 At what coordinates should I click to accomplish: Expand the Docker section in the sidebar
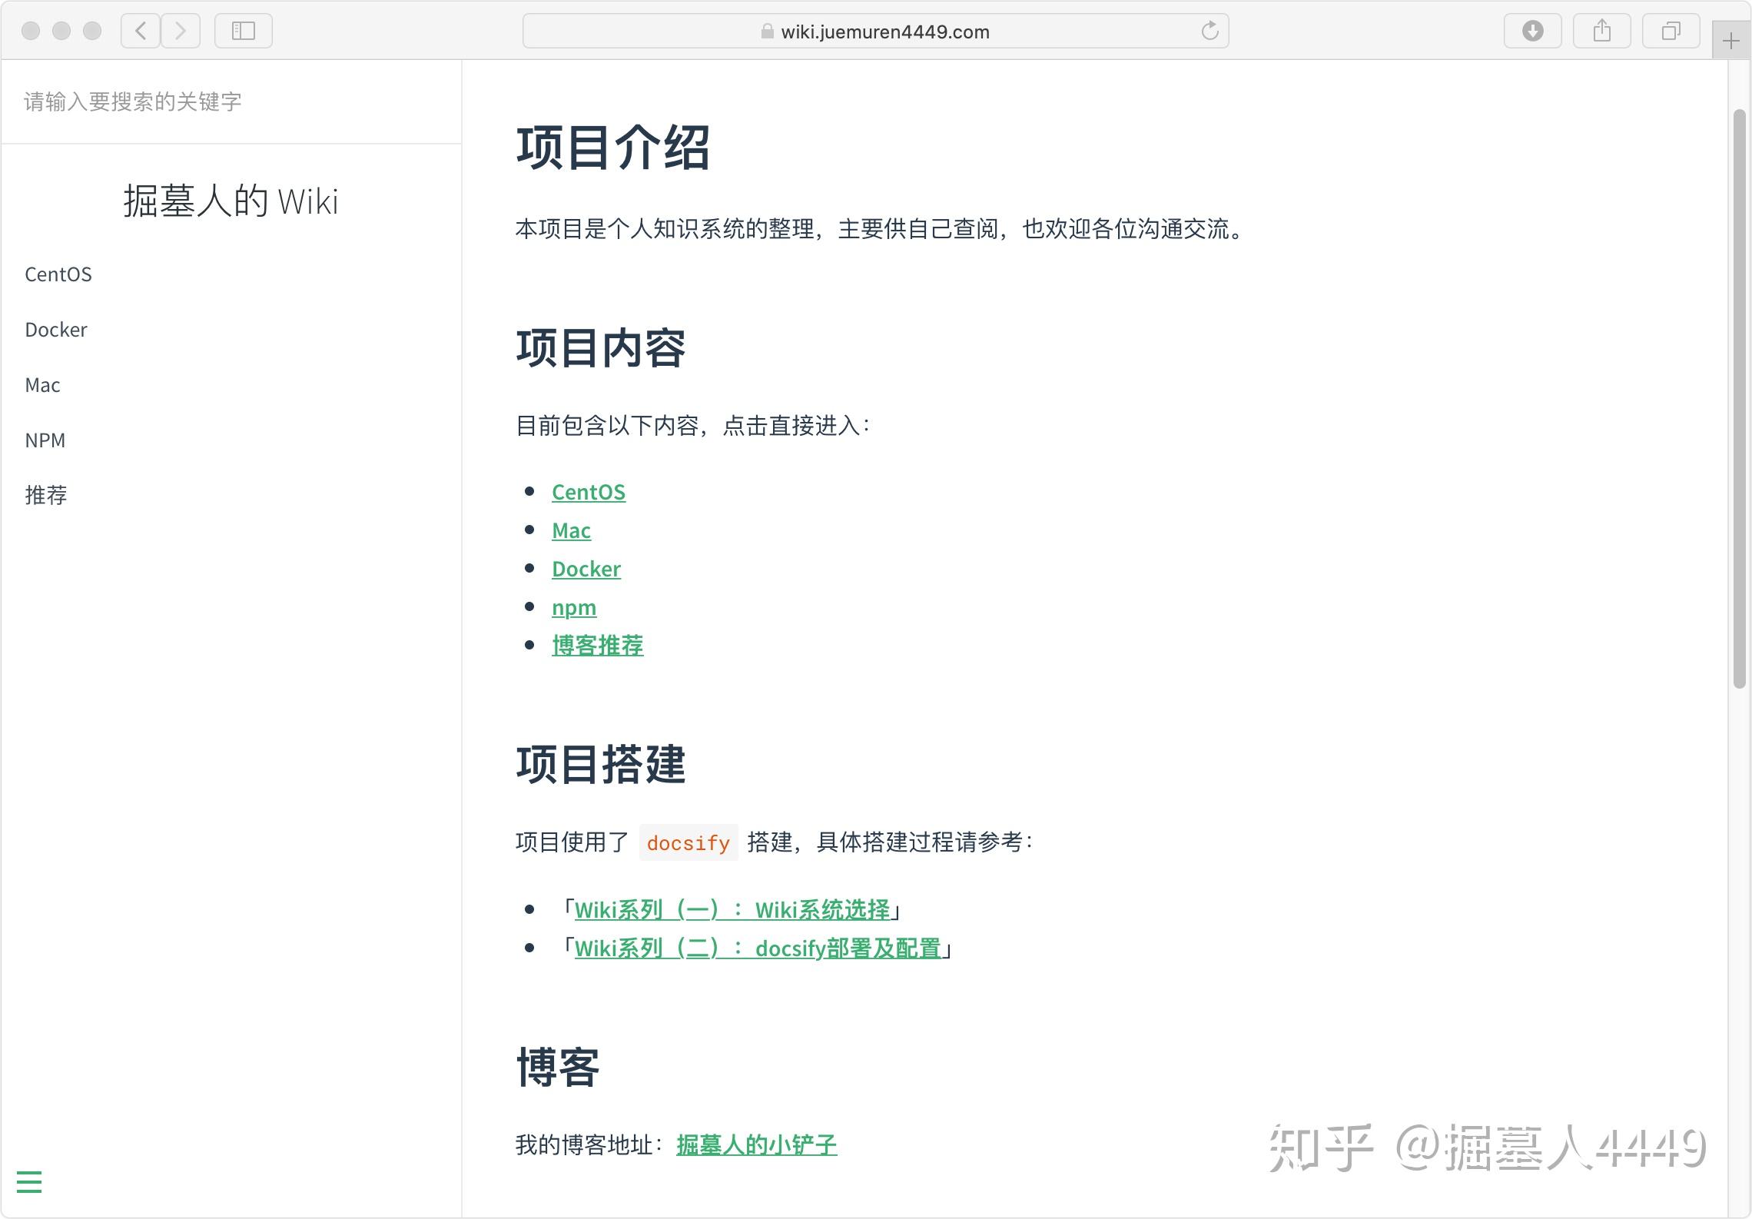[55, 329]
